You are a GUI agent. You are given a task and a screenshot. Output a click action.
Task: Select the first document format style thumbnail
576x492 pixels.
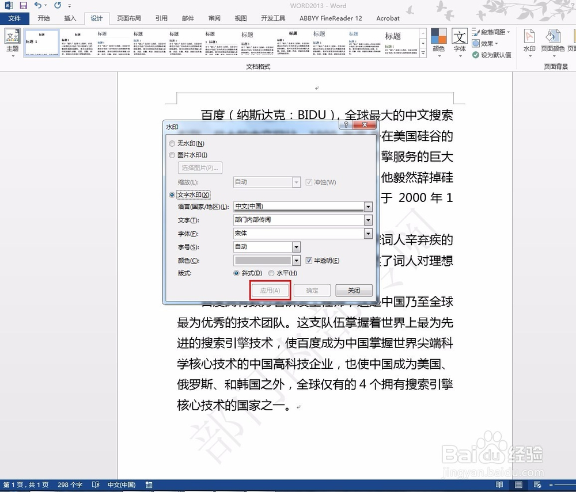(x=41, y=43)
